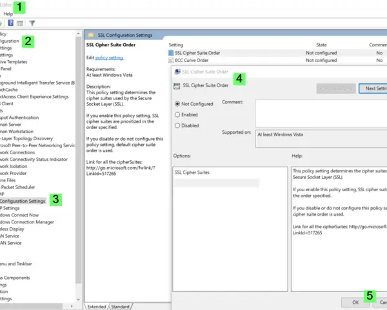Select Network Connectivity Status Indicator item

click(x=34, y=160)
